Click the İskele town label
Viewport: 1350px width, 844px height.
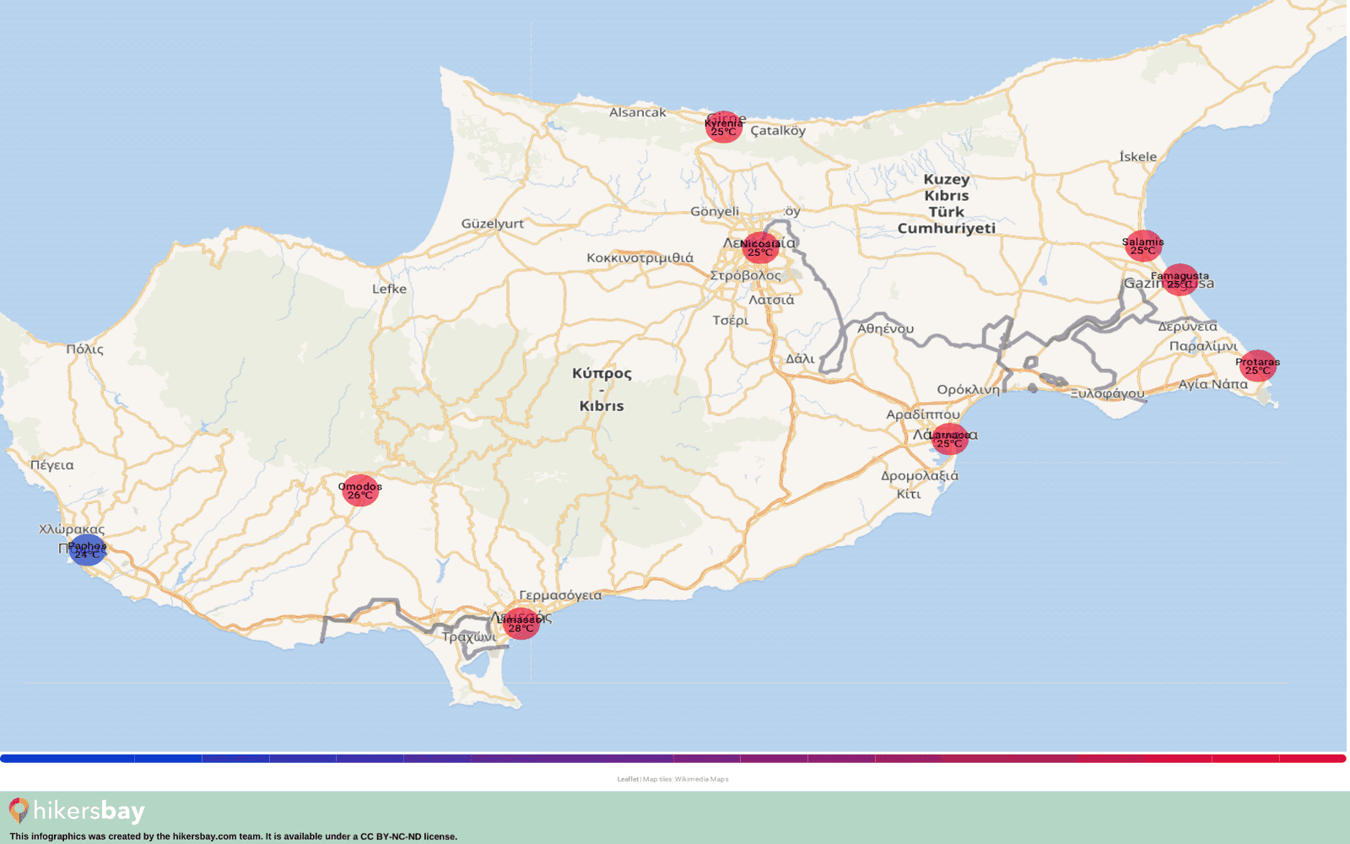click(x=1137, y=157)
